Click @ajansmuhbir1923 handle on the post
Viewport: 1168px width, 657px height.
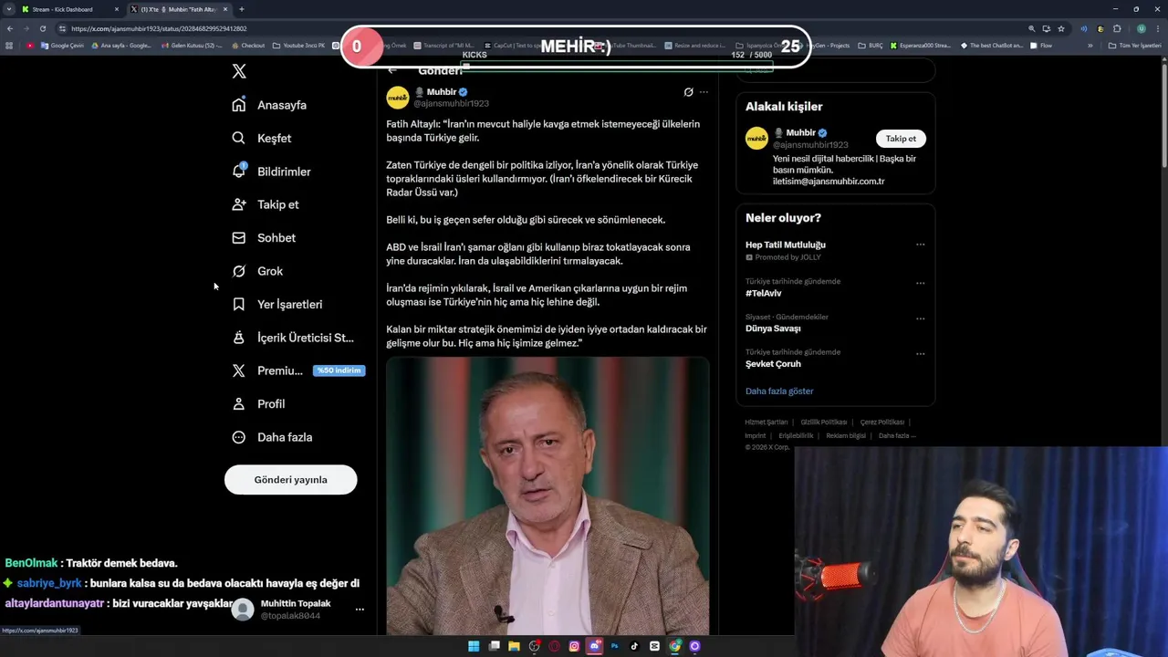tap(452, 104)
